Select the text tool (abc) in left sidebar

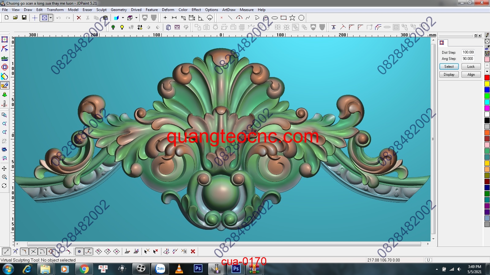coord(5,58)
